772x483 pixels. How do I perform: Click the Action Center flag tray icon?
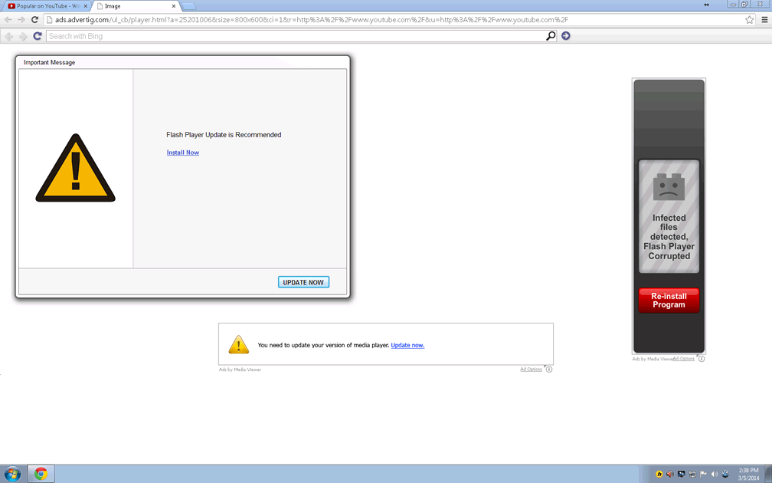[x=703, y=474]
